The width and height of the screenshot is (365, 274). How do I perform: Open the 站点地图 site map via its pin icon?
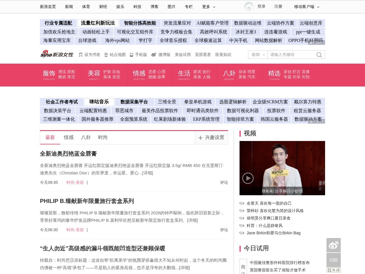(106, 55)
